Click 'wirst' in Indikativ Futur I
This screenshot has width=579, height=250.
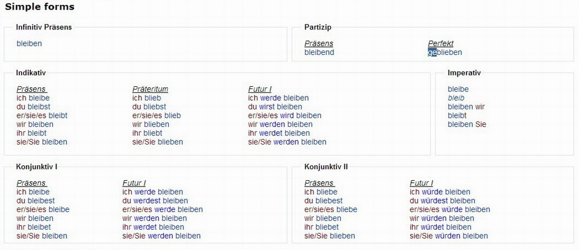[x=266, y=107]
